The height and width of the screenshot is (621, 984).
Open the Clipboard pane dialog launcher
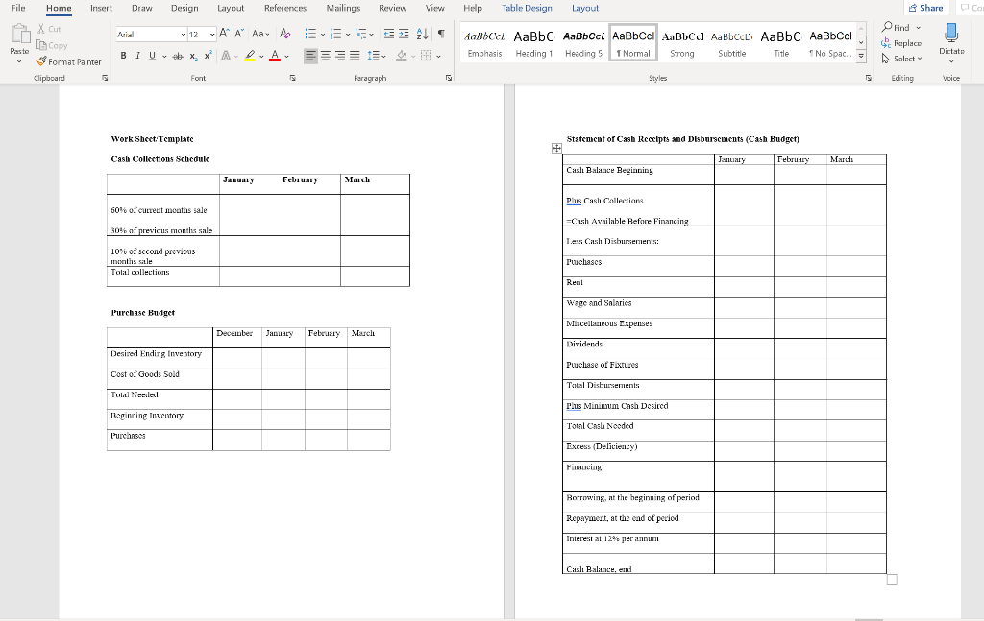coord(105,78)
